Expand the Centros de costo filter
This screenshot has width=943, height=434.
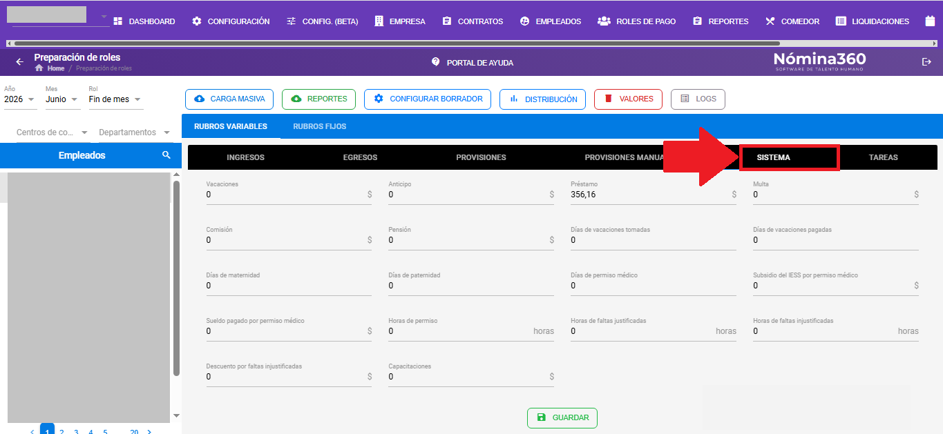[53, 132]
